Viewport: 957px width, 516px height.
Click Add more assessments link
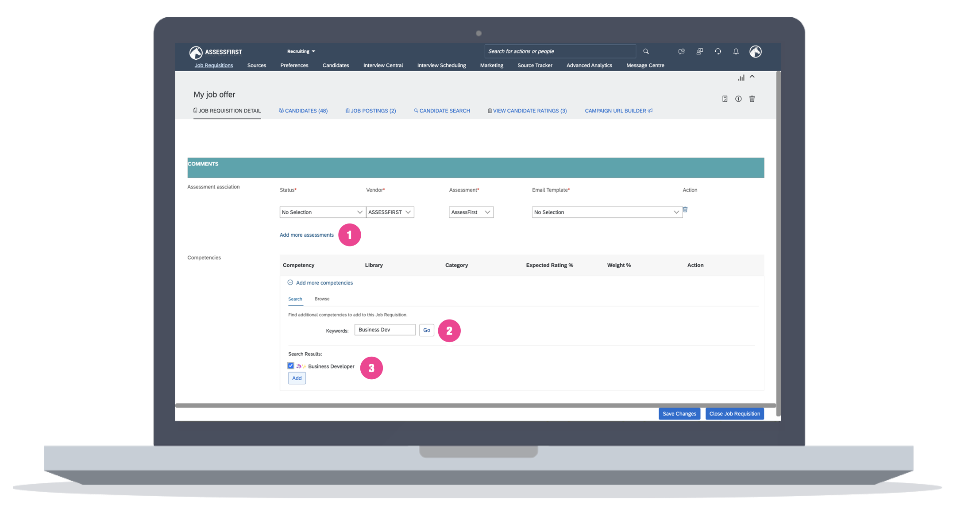[306, 235]
